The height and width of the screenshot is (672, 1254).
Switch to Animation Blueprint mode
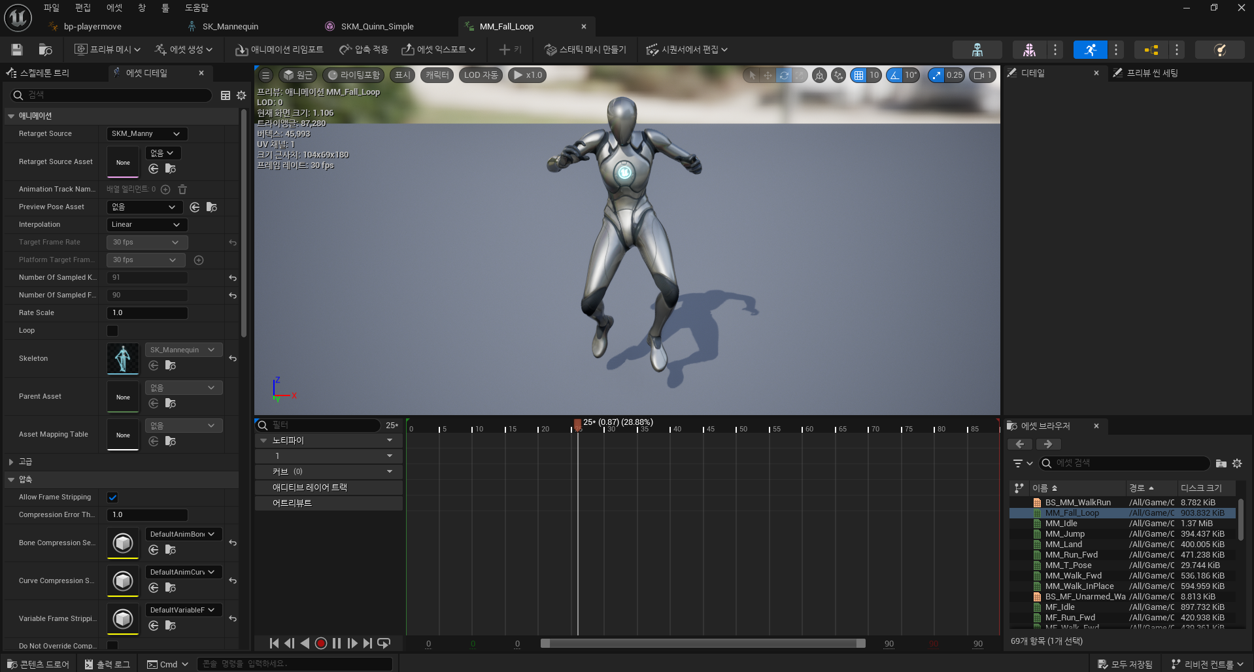click(x=1151, y=50)
